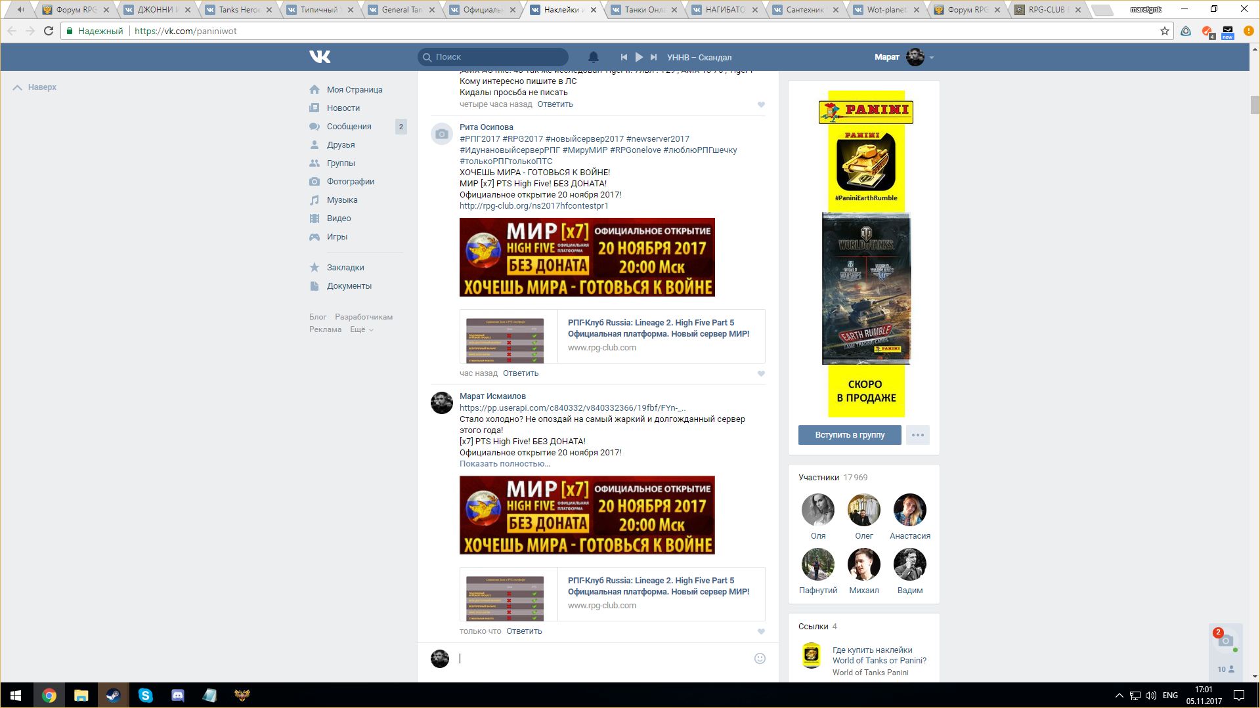Click the orange exclamation extension icon

point(1248,31)
